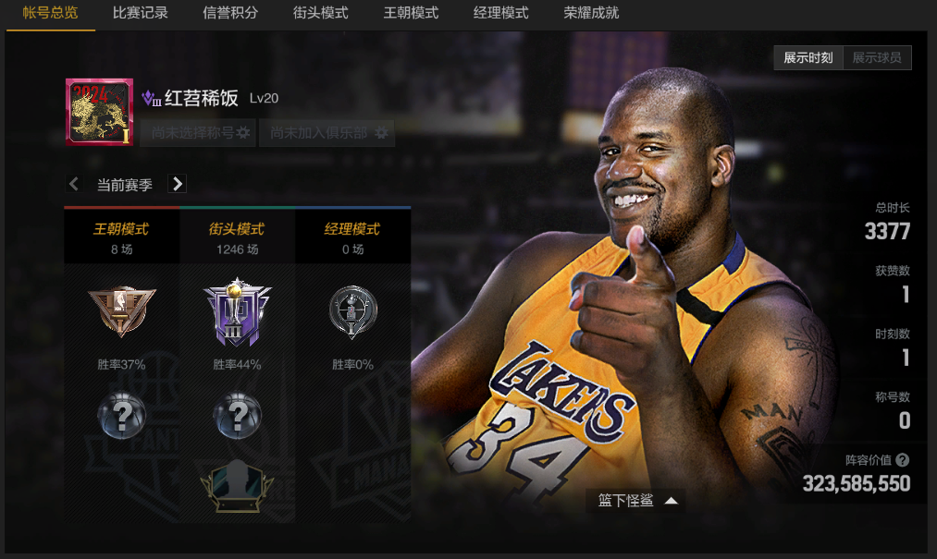Click the 8 场 match count
The height and width of the screenshot is (559, 937).
point(121,249)
